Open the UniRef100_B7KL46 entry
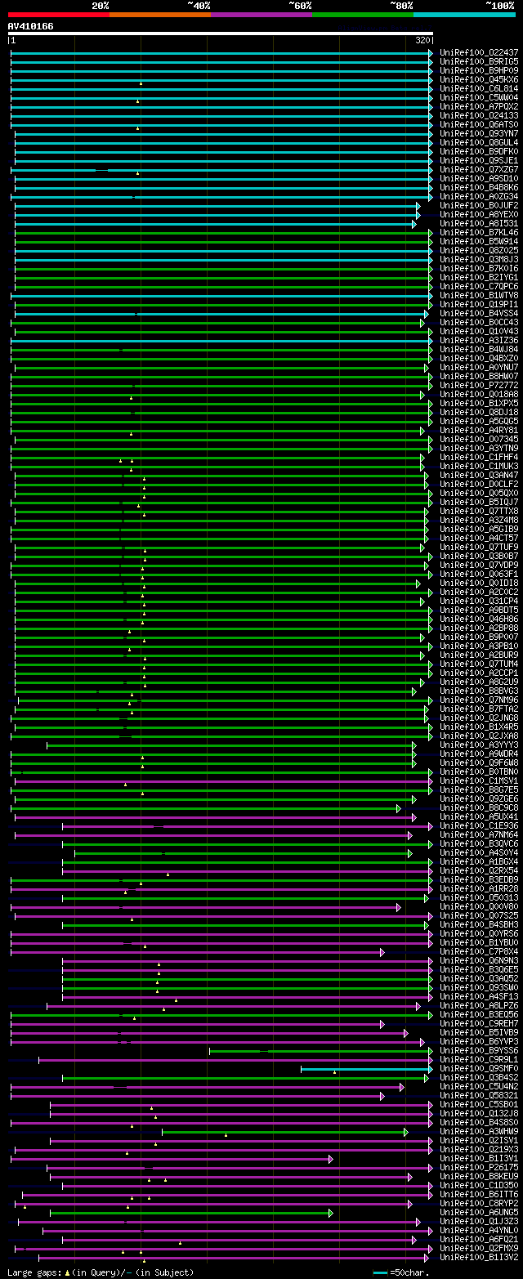The height and width of the screenshot is (1279, 523). tap(479, 232)
